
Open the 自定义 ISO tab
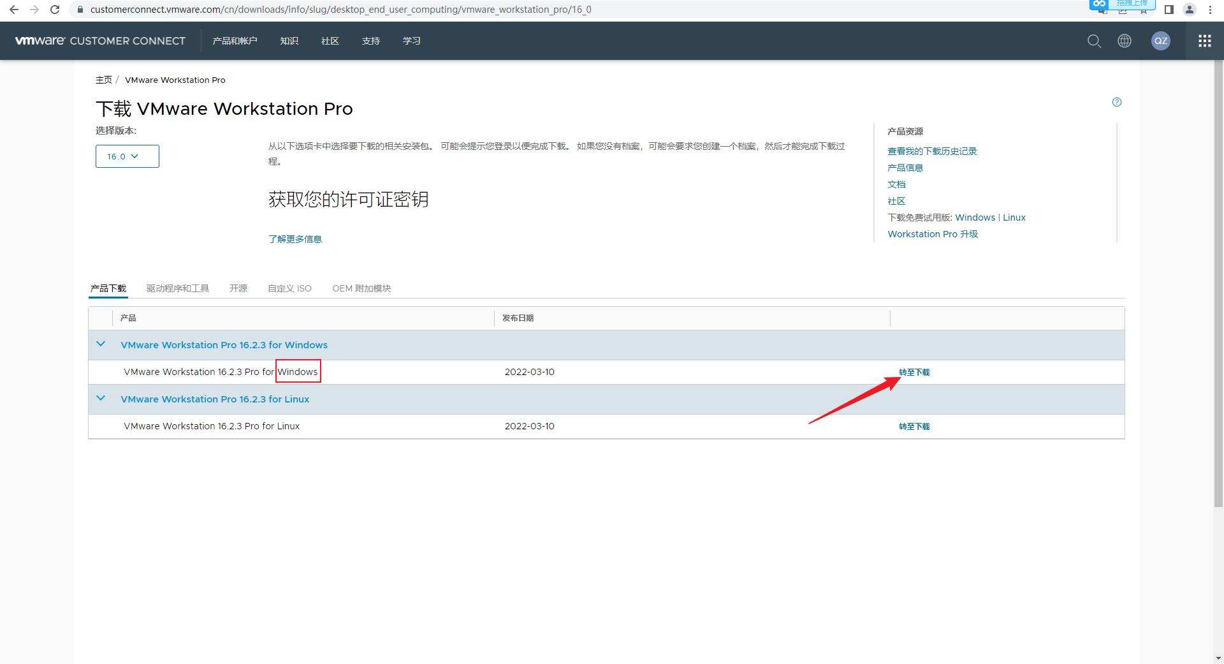(x=289, y=288)
